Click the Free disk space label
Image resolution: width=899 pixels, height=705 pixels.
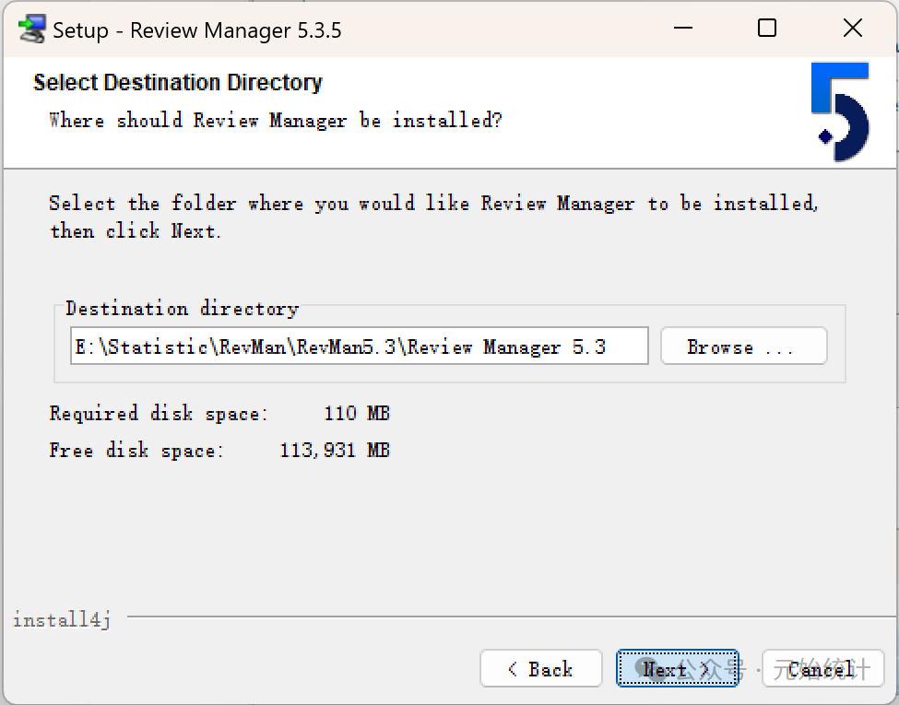point(136,450)
